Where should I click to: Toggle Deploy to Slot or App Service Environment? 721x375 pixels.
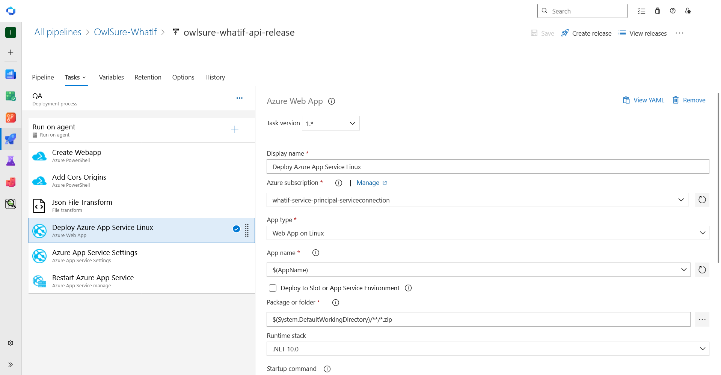(273, 288)
